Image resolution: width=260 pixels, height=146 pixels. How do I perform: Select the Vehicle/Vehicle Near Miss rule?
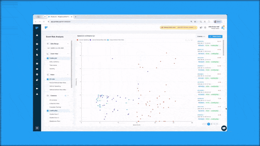[x=58, y=90]
